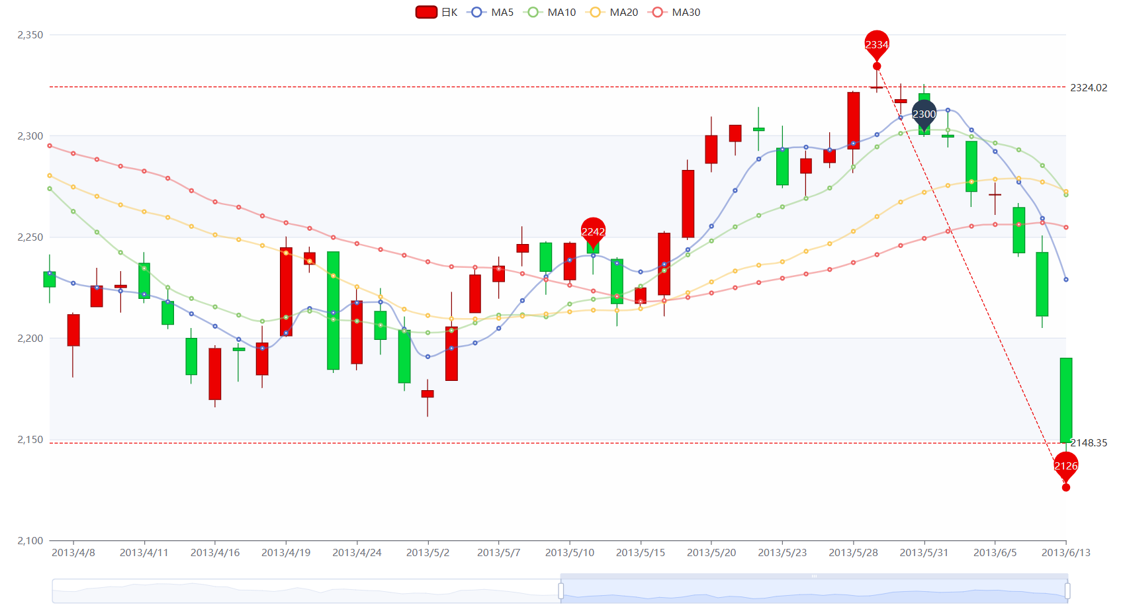Viewport: 1125px width, 613px height.
Task: Click the 2013/4/11 x-axis date label
Action: pyautogui.click(x=144, y=553)
